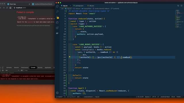Click the src breadcrumb in editor

(62, 9)
